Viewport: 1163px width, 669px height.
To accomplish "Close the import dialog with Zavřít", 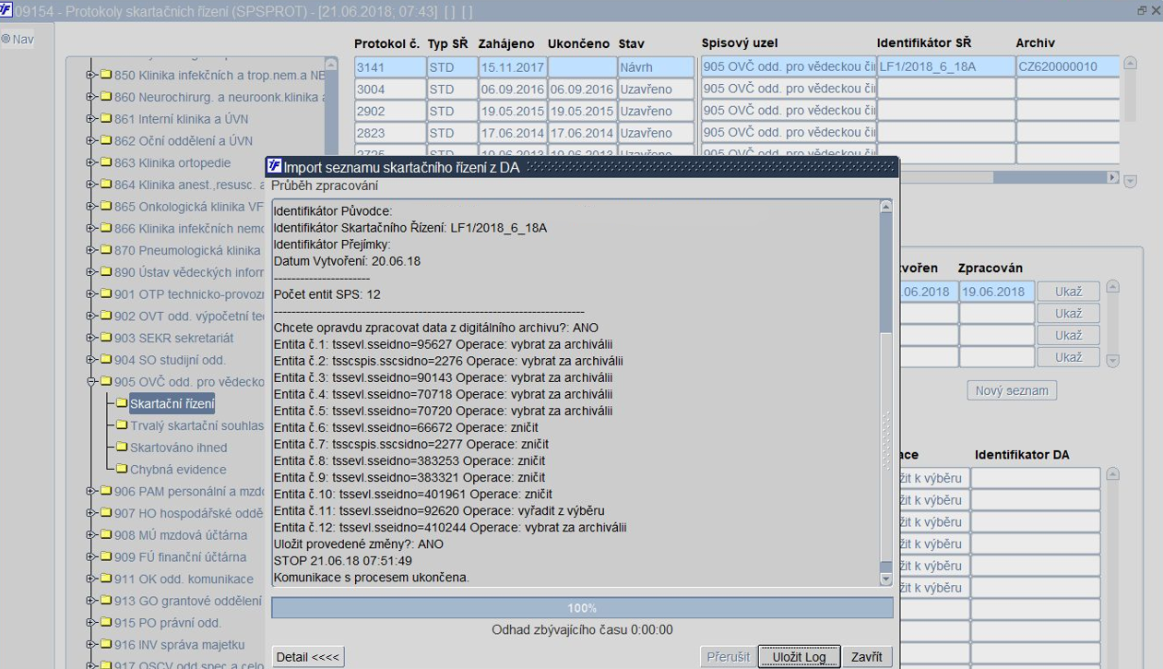I will pos(867,657).
